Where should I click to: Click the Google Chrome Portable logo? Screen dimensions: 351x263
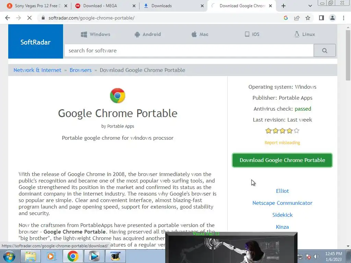pos(118,96)
